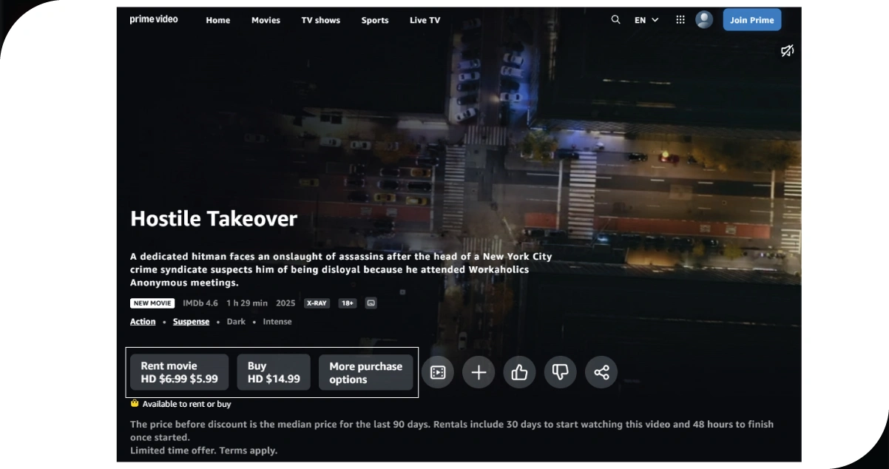Image resolution: width=889 pixels, height=469 pixels.
Task: Dislike the movie with thumbs down
Action: click(560, 372)
